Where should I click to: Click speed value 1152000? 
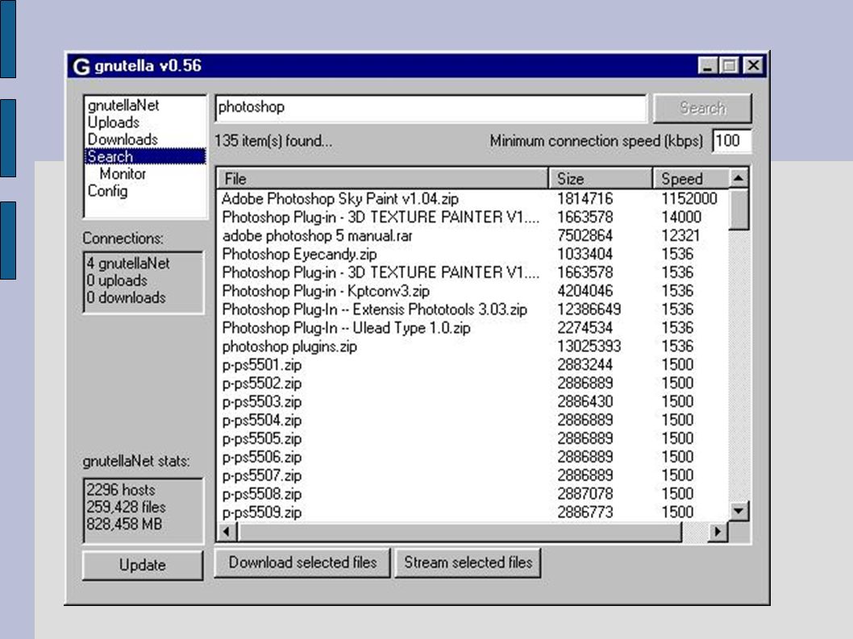pyautogui.click(x=689, y=198)
